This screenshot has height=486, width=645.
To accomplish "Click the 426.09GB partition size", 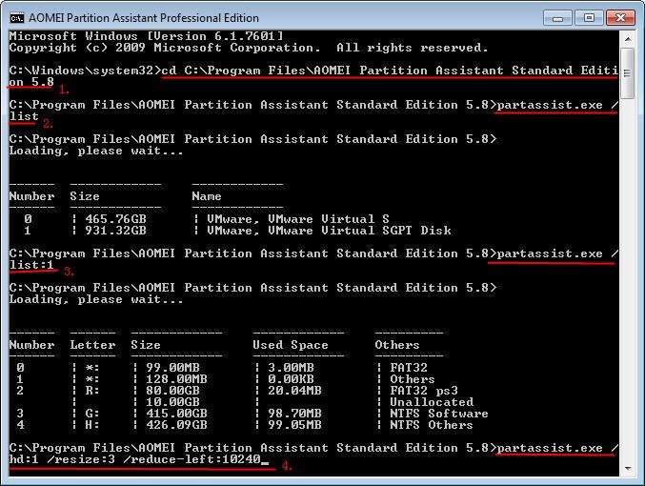I will tap(176, 425).
